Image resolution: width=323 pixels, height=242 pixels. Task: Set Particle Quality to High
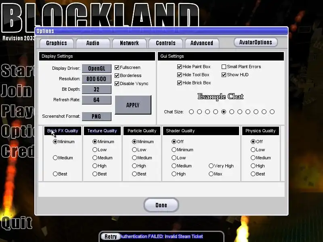pyautogui.click(x=134, y=166)
